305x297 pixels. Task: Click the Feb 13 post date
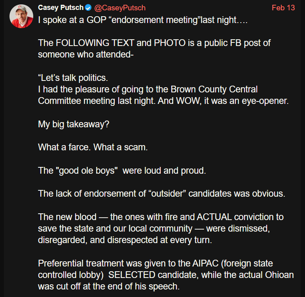[283, 8]
